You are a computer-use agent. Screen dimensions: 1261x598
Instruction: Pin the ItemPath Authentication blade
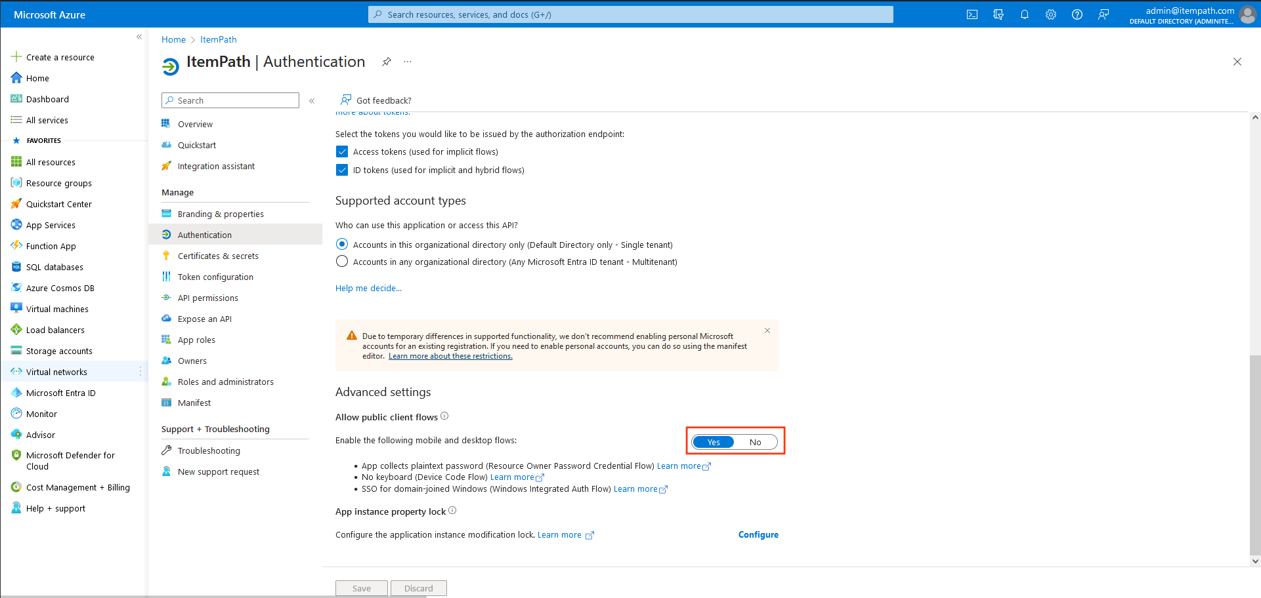tap(387, 62)
